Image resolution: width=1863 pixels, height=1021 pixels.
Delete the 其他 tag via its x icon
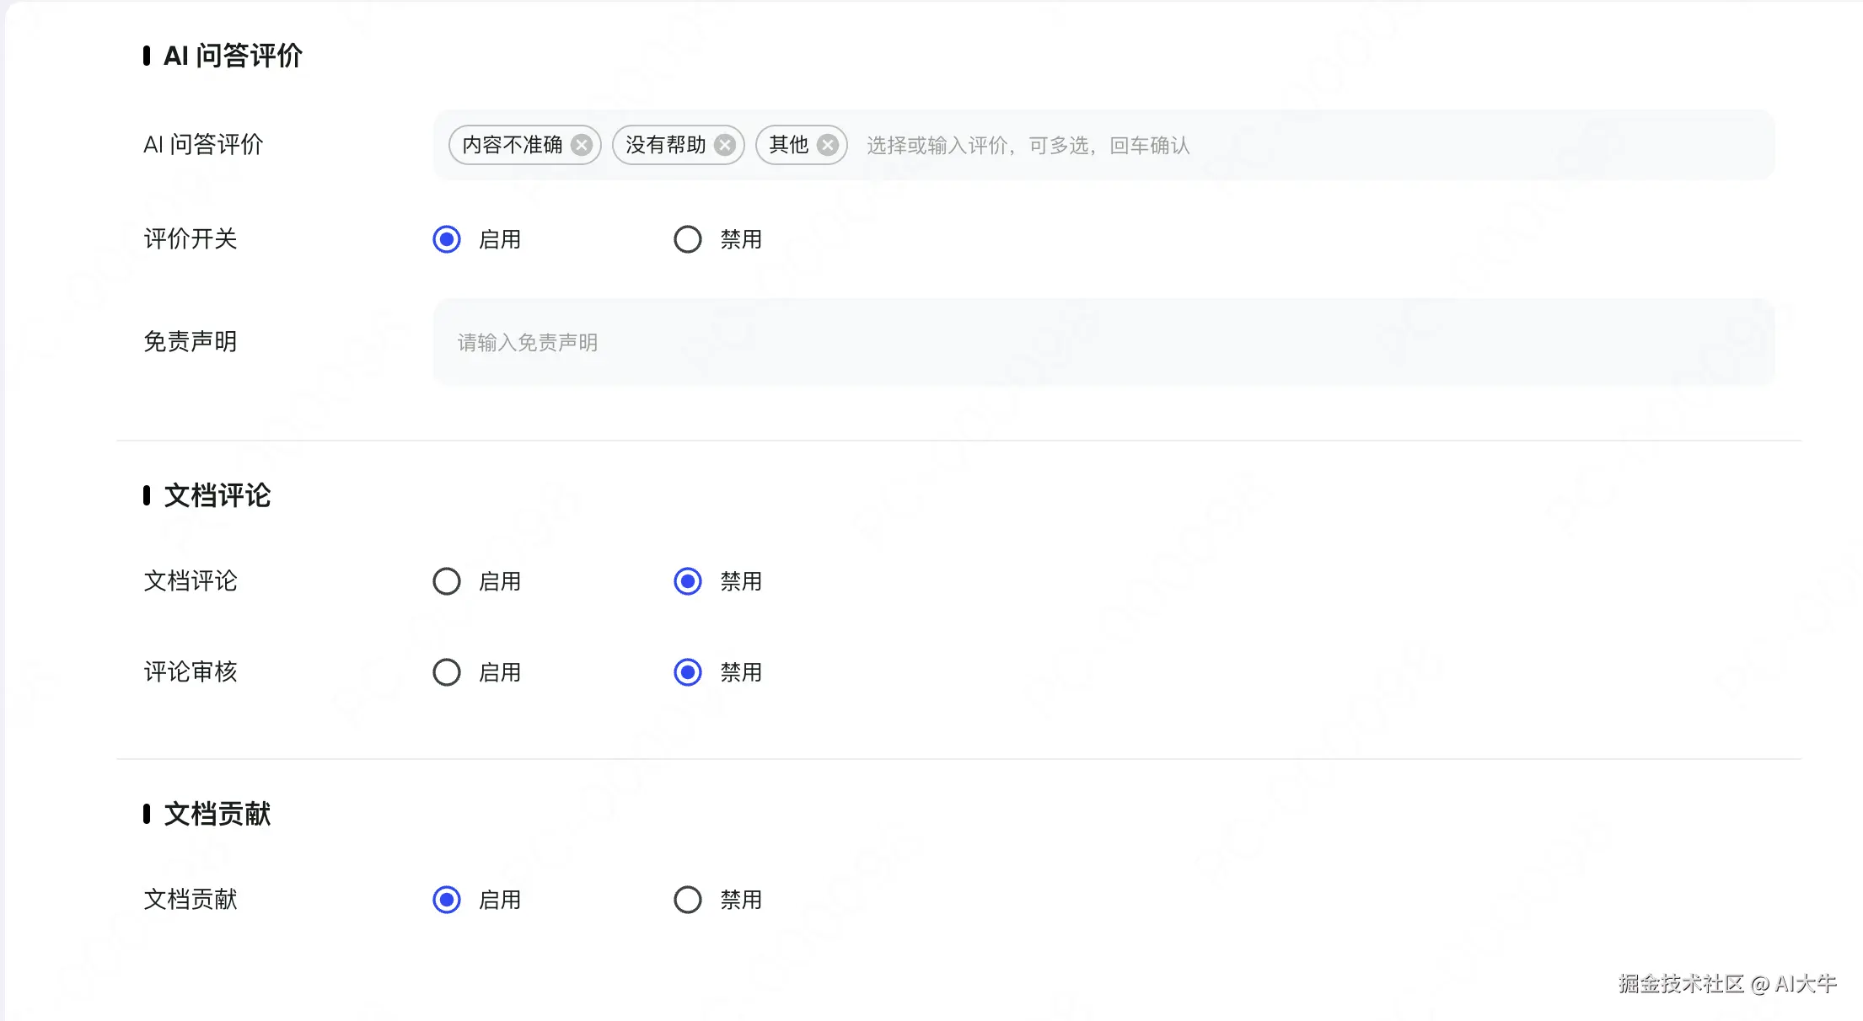point(828,145)
